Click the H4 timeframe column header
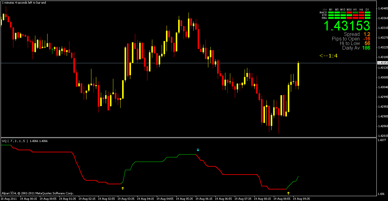Viewport: 388px width, 201px height. [361, 10]
